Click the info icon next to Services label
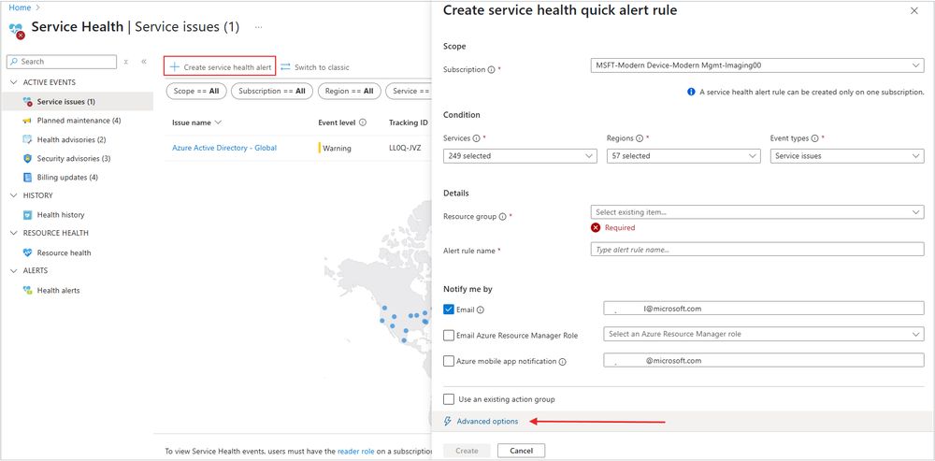This screenshot has width=935, height=461. [477, 138]
